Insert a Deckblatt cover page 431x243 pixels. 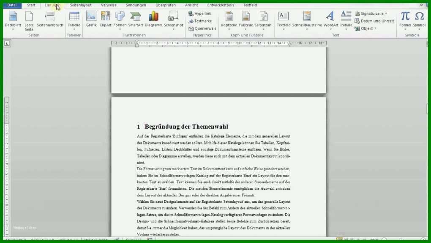(x=13, y=20)
